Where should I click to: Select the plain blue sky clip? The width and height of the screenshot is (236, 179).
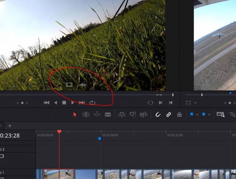click(x=85, y=174)
